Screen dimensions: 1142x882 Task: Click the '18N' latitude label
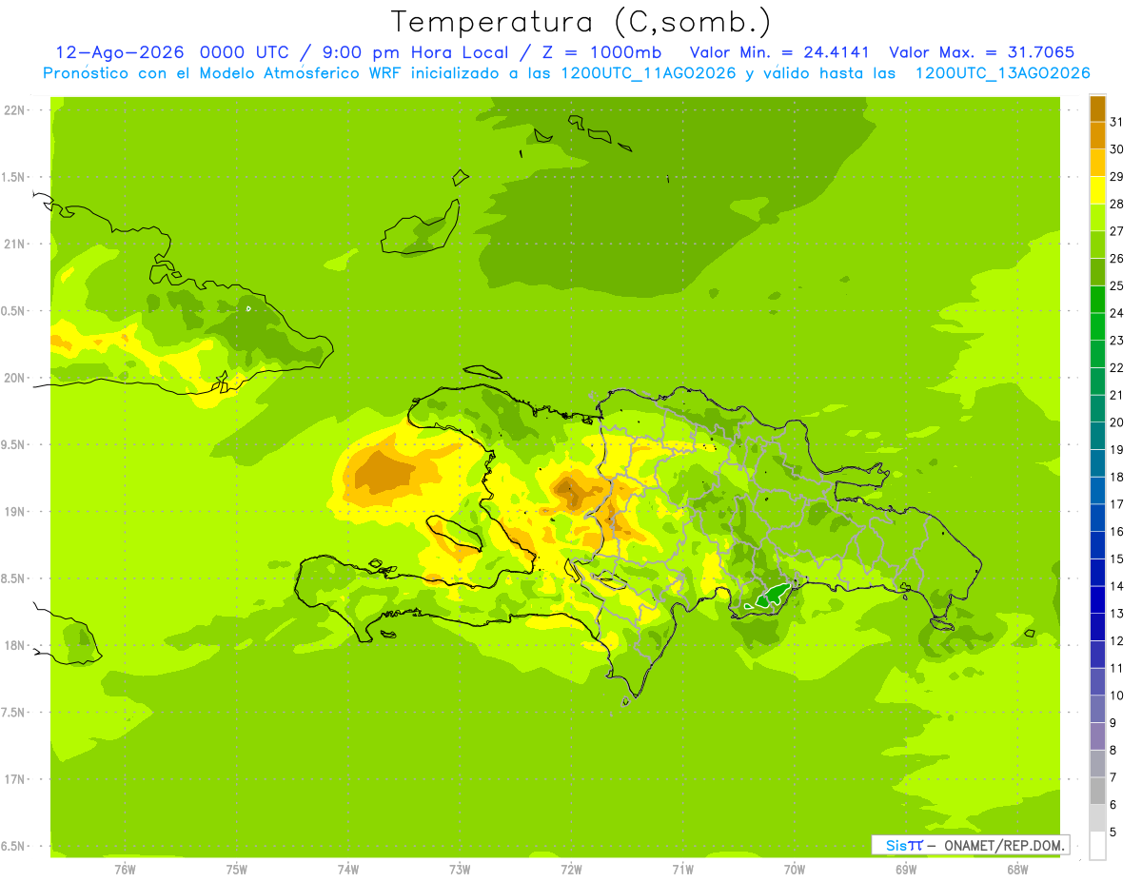[16, 645]
